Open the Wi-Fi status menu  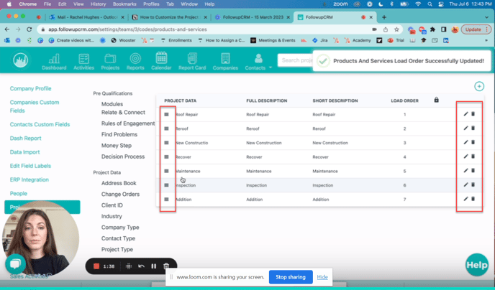click(418, 4)
